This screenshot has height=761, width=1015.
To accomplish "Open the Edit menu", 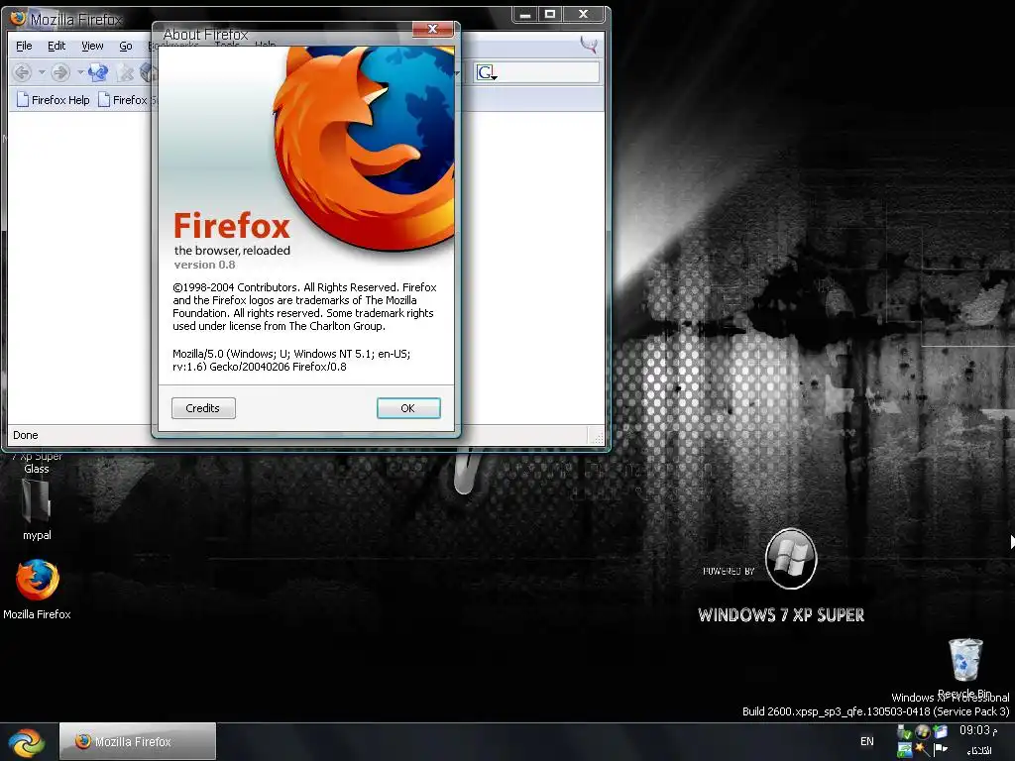I will pyautogui.click(x=56, y=46).
